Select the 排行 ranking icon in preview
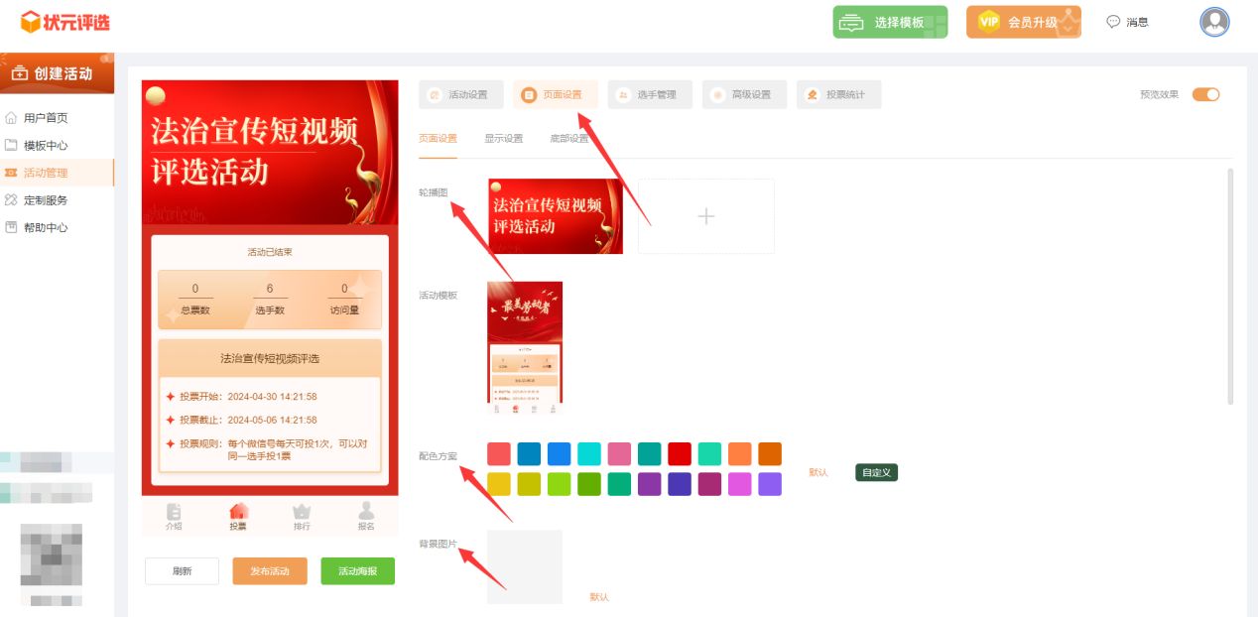 301,511
